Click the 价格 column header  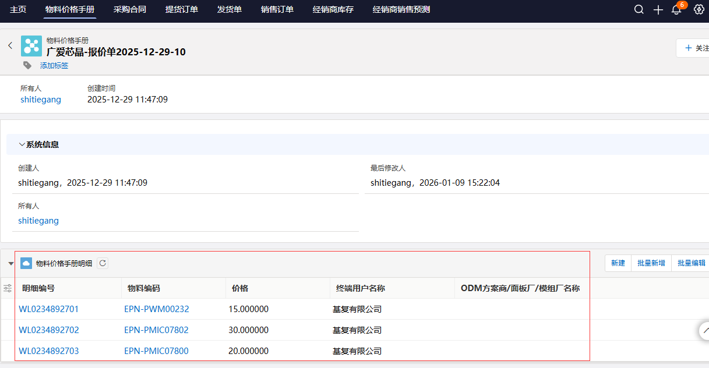click(240, 288)
